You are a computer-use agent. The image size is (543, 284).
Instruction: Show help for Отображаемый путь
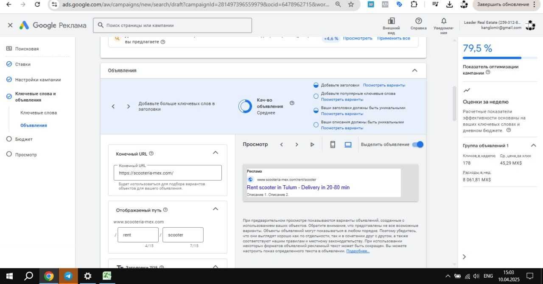(x=165, y=210)
